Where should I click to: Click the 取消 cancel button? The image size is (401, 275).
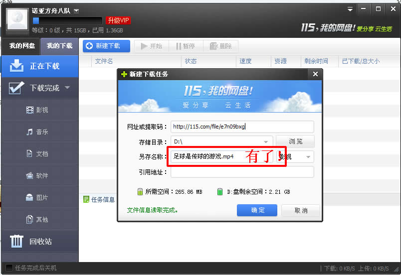(300, 211)
